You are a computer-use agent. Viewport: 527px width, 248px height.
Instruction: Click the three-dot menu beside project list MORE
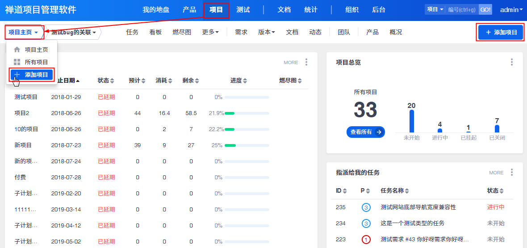click(x=306, y=62)
